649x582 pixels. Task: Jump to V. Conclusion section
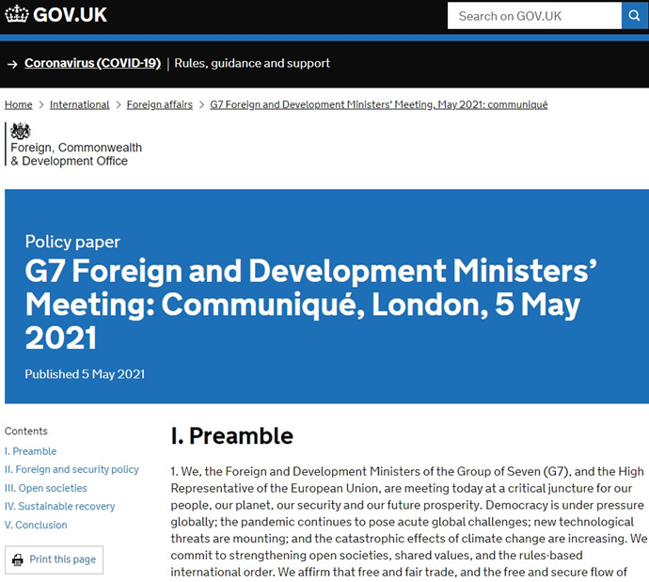pos(36,525)
